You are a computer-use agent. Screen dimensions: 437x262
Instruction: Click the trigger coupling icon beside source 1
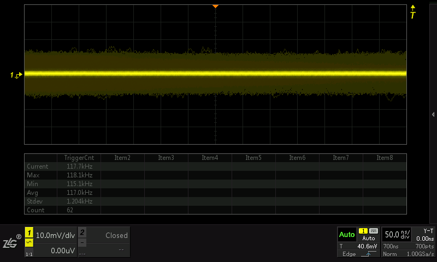pyautogui.click(x=374, y=231)
